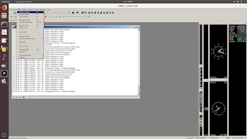
Task: Click the red Record button
Action: point(46,17)
